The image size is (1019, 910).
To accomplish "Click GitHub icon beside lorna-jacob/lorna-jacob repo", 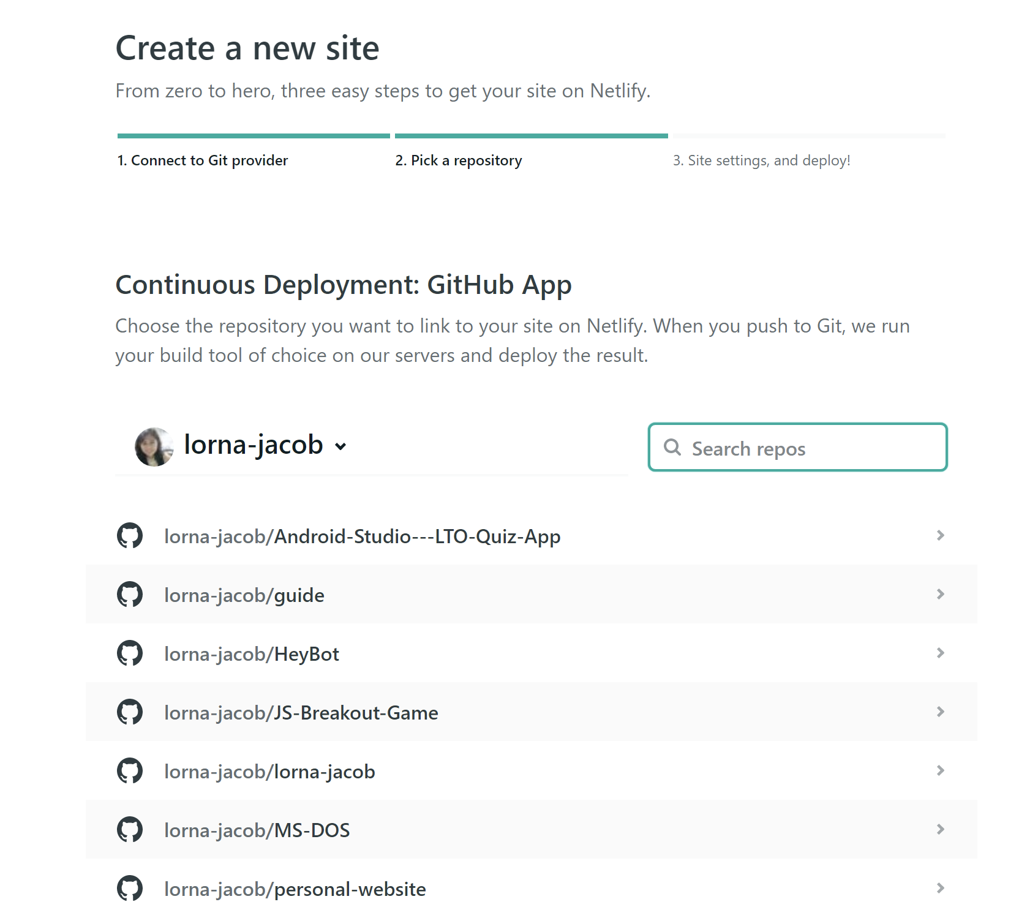I will (x=130, y=771).
